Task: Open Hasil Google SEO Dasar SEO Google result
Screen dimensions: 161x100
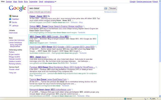Action: click(x=62, y=47)
